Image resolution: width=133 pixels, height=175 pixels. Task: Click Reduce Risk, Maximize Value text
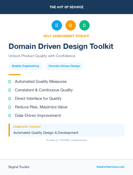tap(41, 107)
